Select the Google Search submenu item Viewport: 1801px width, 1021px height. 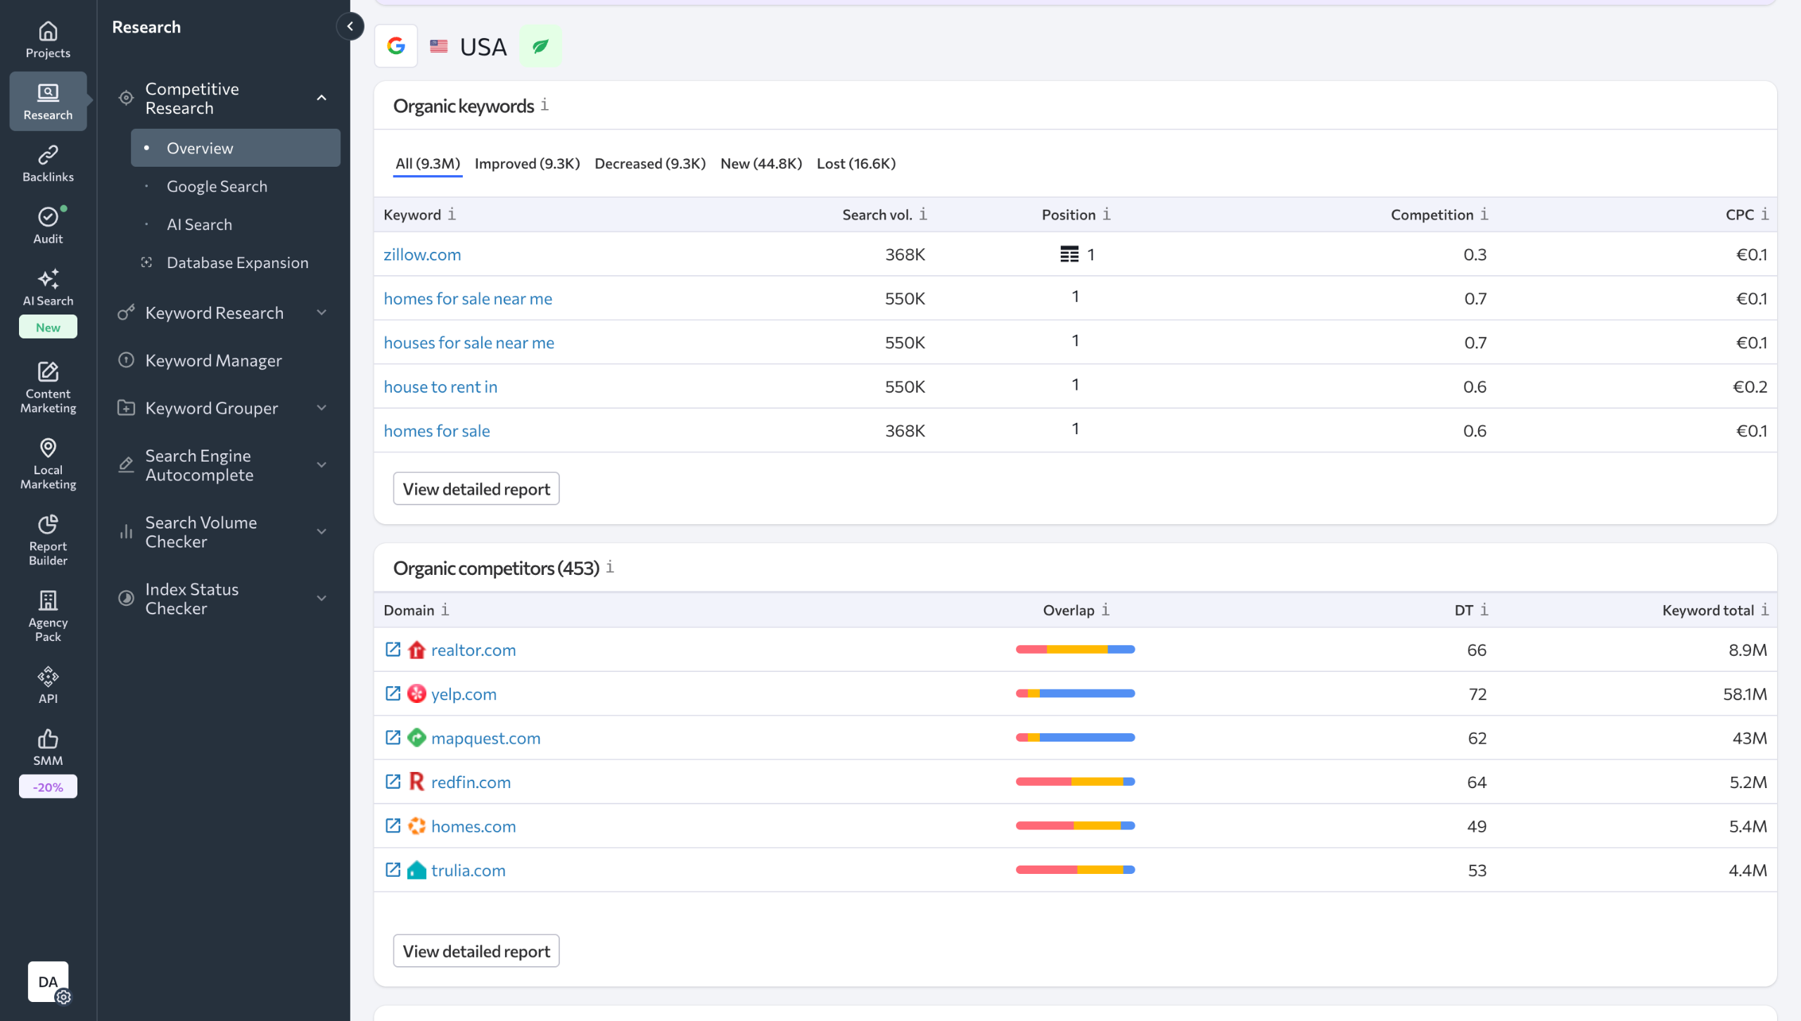tap(217, 186)
